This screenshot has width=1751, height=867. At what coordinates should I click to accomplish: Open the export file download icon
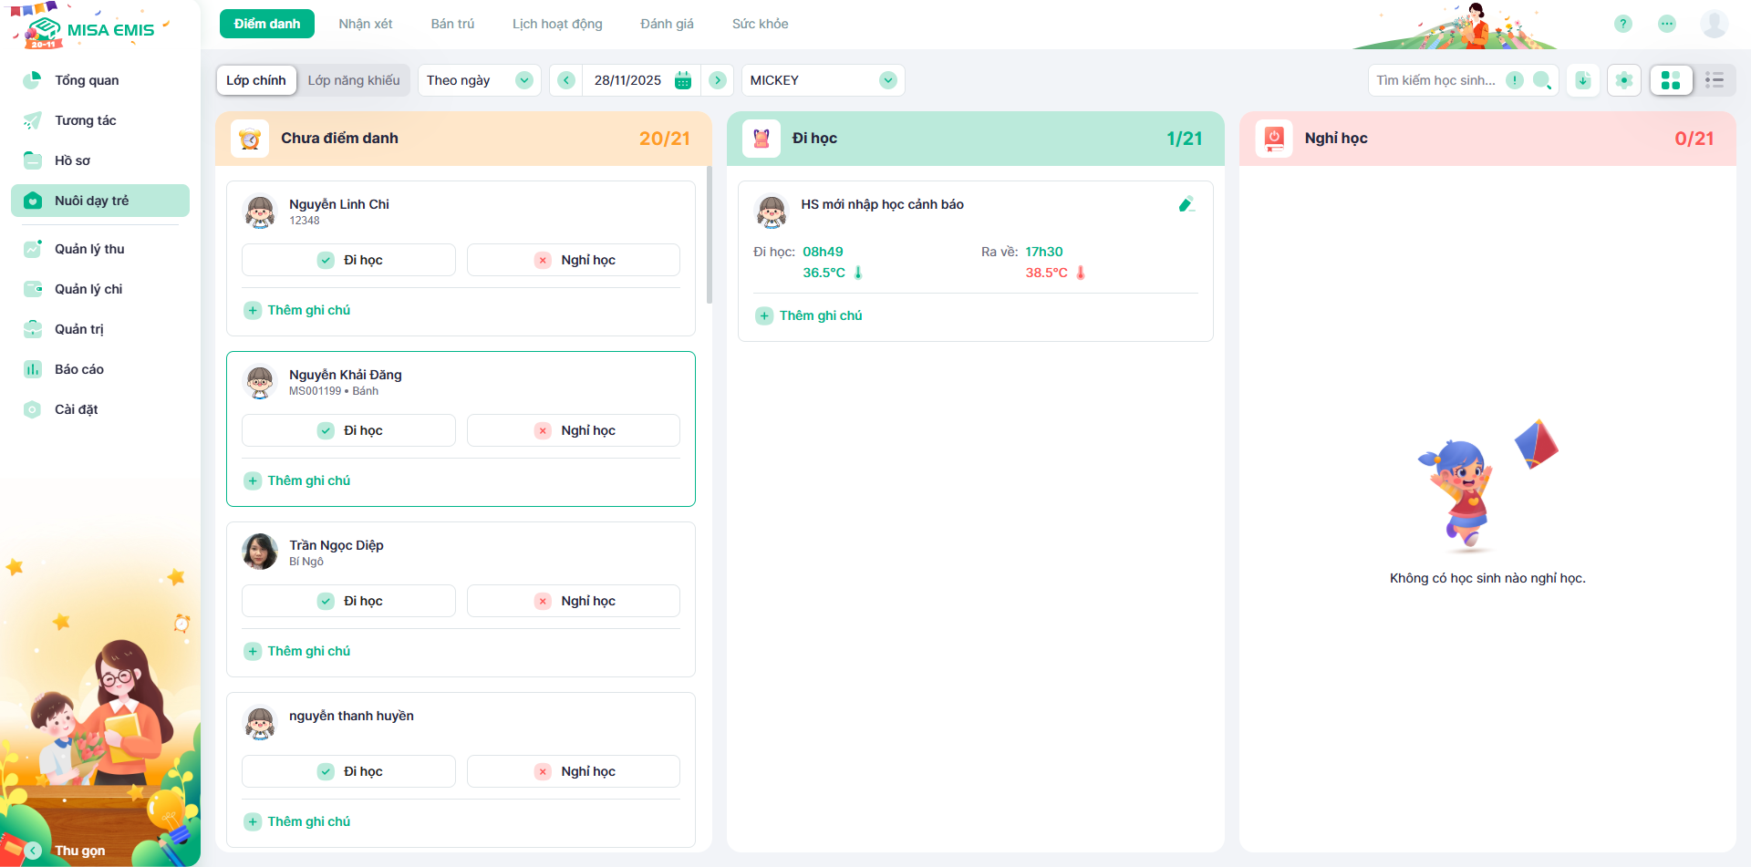1583,80
